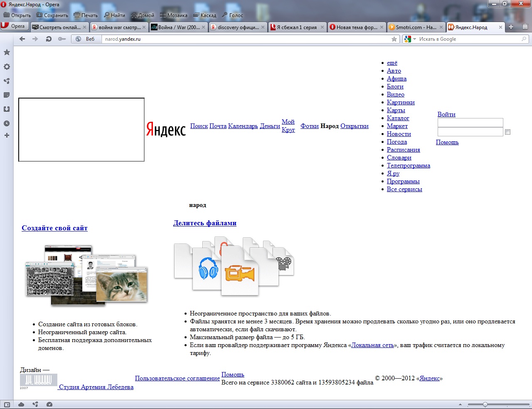Expand the 'ещё' services list

(392, 63)
